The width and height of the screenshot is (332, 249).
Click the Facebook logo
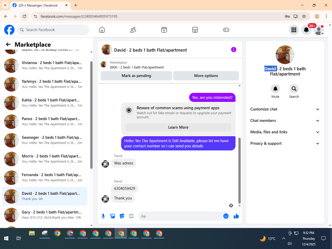[9, 30]
